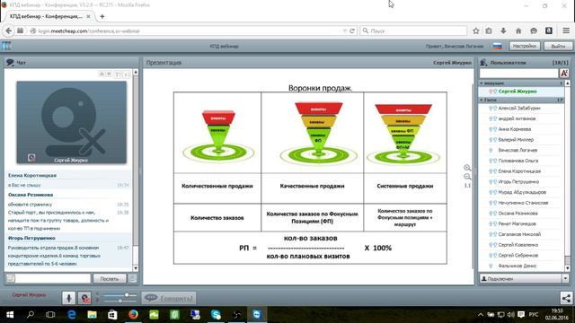Click the webcam placeholder video thumbnail
This screenshot has width=575, height=323.
(72, 122)
